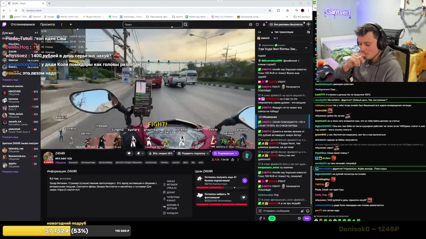Click the purple 'Чат' send button
The image size is (426, 239).
(307, 218)
